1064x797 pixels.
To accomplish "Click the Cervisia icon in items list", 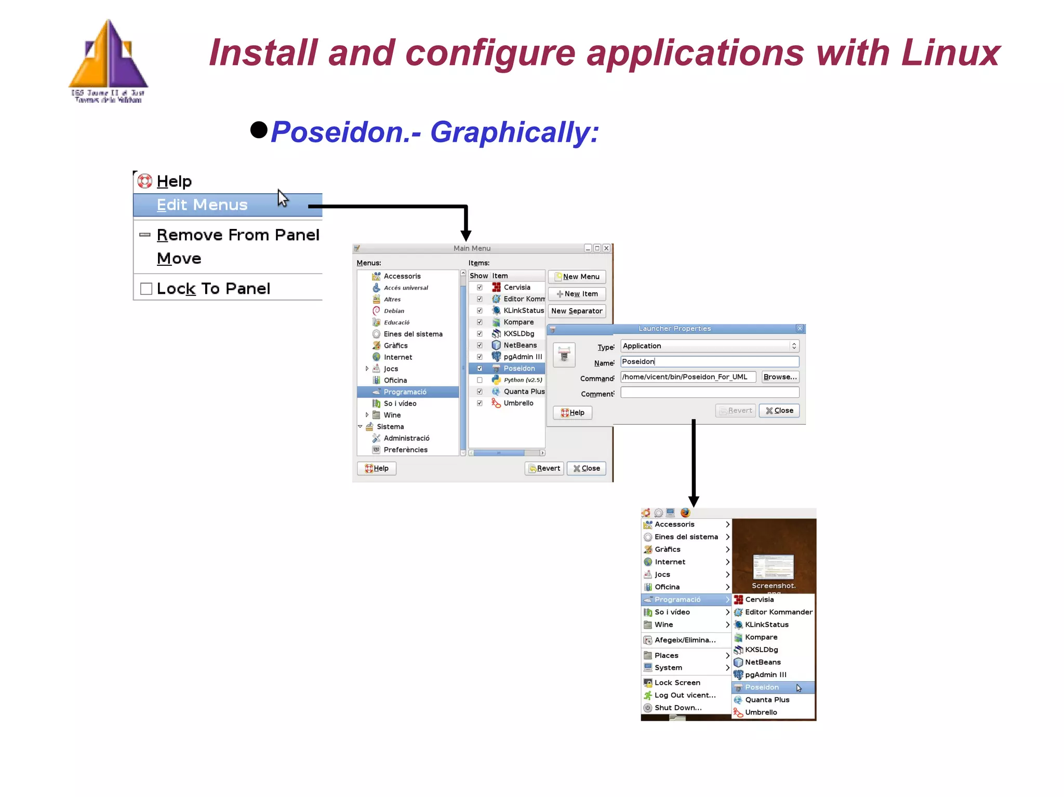I will [496, 287].
